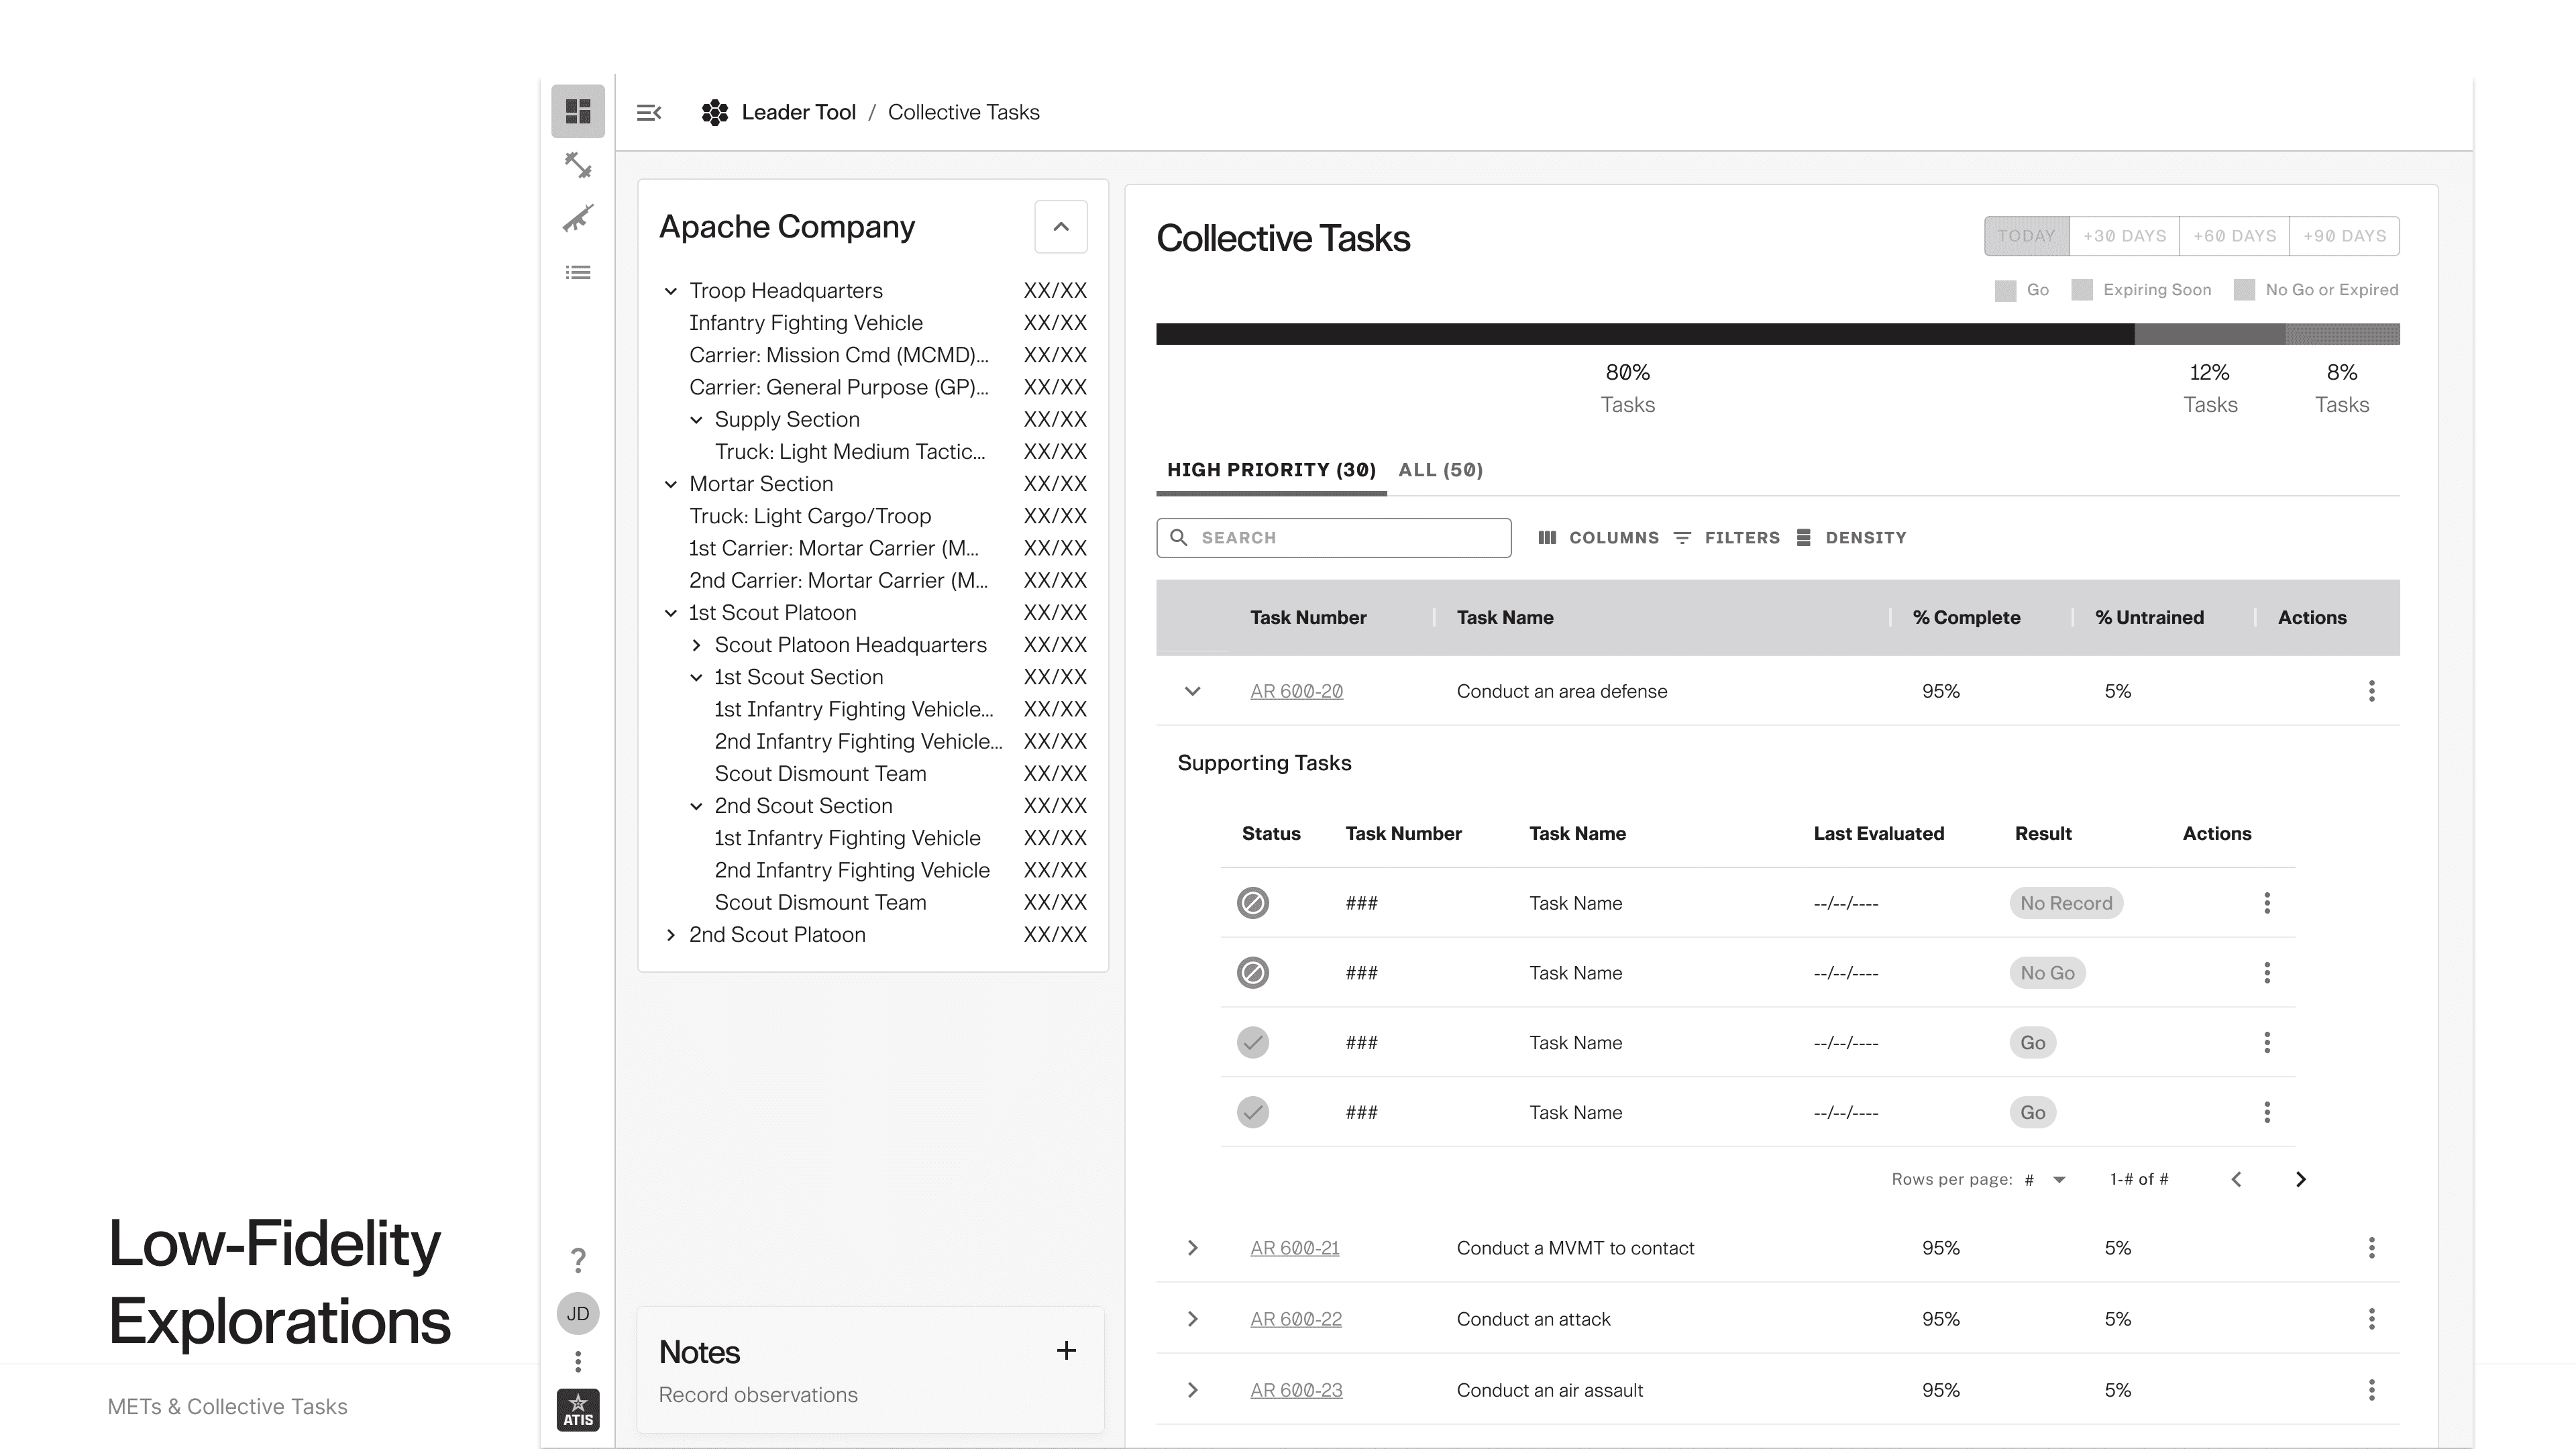Open actions menu for AR 600-22 row
2576x1449 pixels.
point(2371,1318)
